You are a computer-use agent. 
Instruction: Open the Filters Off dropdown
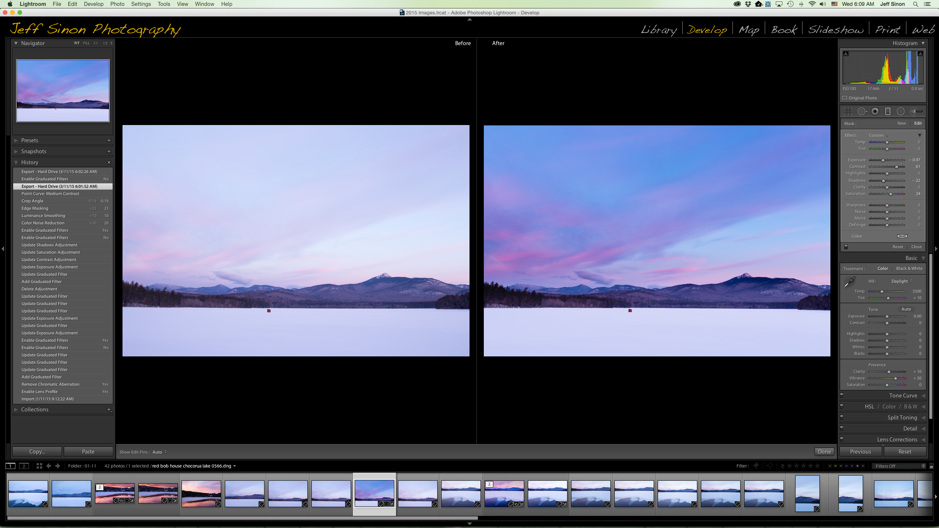pyautogui.click(x=899, y=466)
